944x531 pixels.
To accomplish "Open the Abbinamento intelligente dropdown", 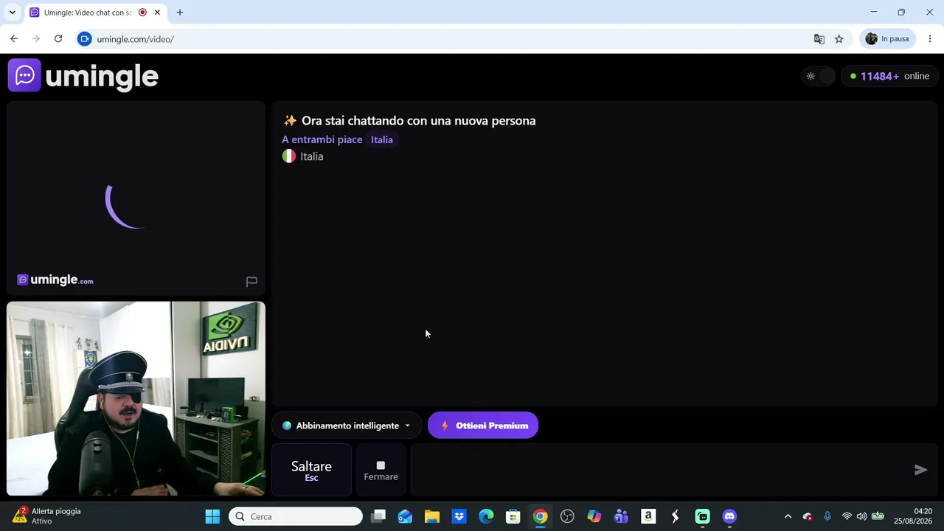I will click(x=346, y=426).
